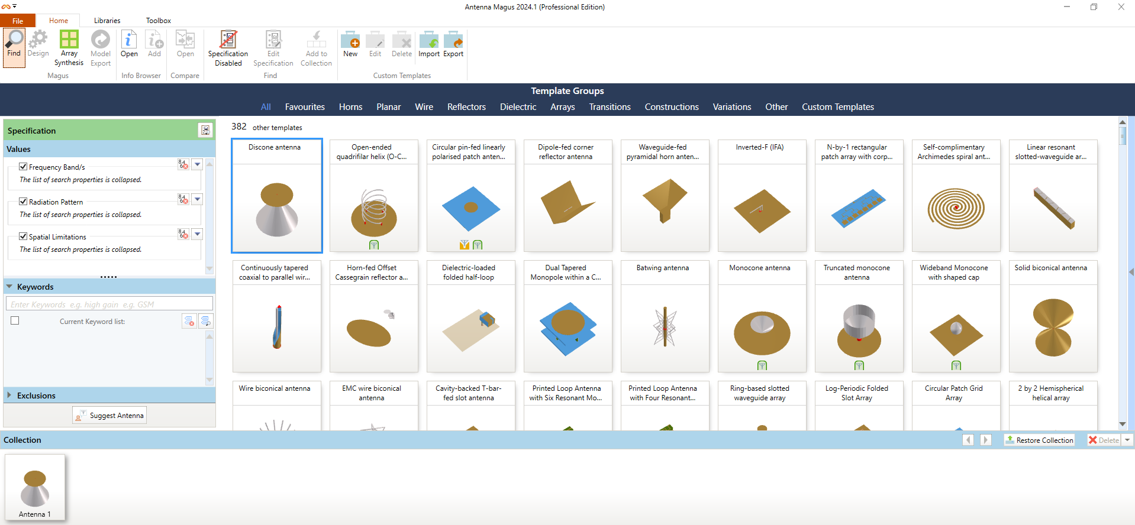This screenshot has width=1135, height=525.
Task: Select the Custom Templates group tab
Action: point(838,107)
